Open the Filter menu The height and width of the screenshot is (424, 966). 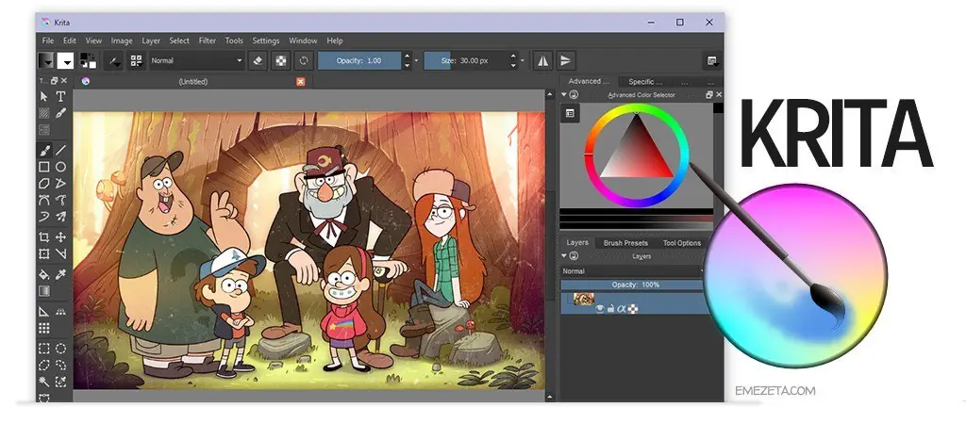pyautogui.click(x=207, y=41)
